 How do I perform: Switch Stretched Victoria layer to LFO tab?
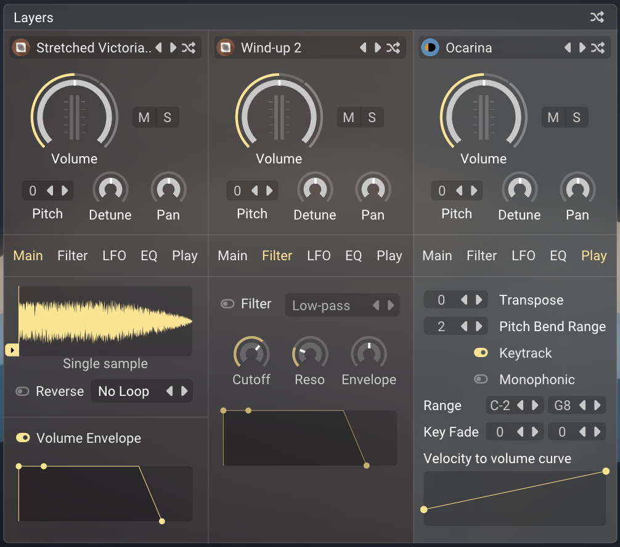click(x=114, y=255)
